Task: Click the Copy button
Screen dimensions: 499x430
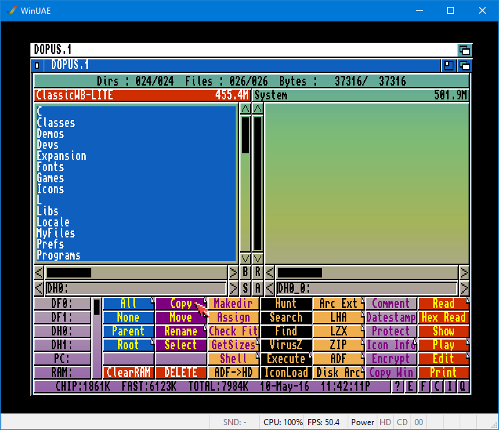Action: coord(180,304)
